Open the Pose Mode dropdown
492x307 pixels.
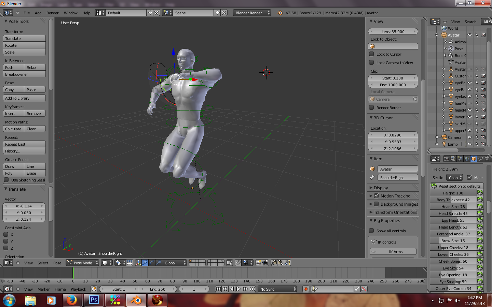82,263
